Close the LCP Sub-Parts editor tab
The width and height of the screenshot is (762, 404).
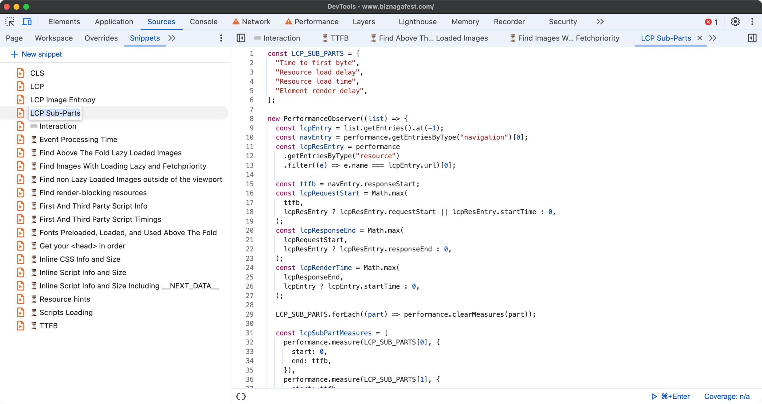(700, 38)
